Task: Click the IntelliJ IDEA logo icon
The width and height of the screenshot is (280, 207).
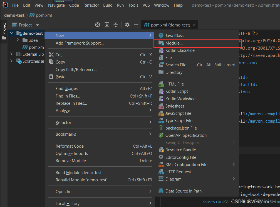Action: pyautogui.click(x=5, y=5)
